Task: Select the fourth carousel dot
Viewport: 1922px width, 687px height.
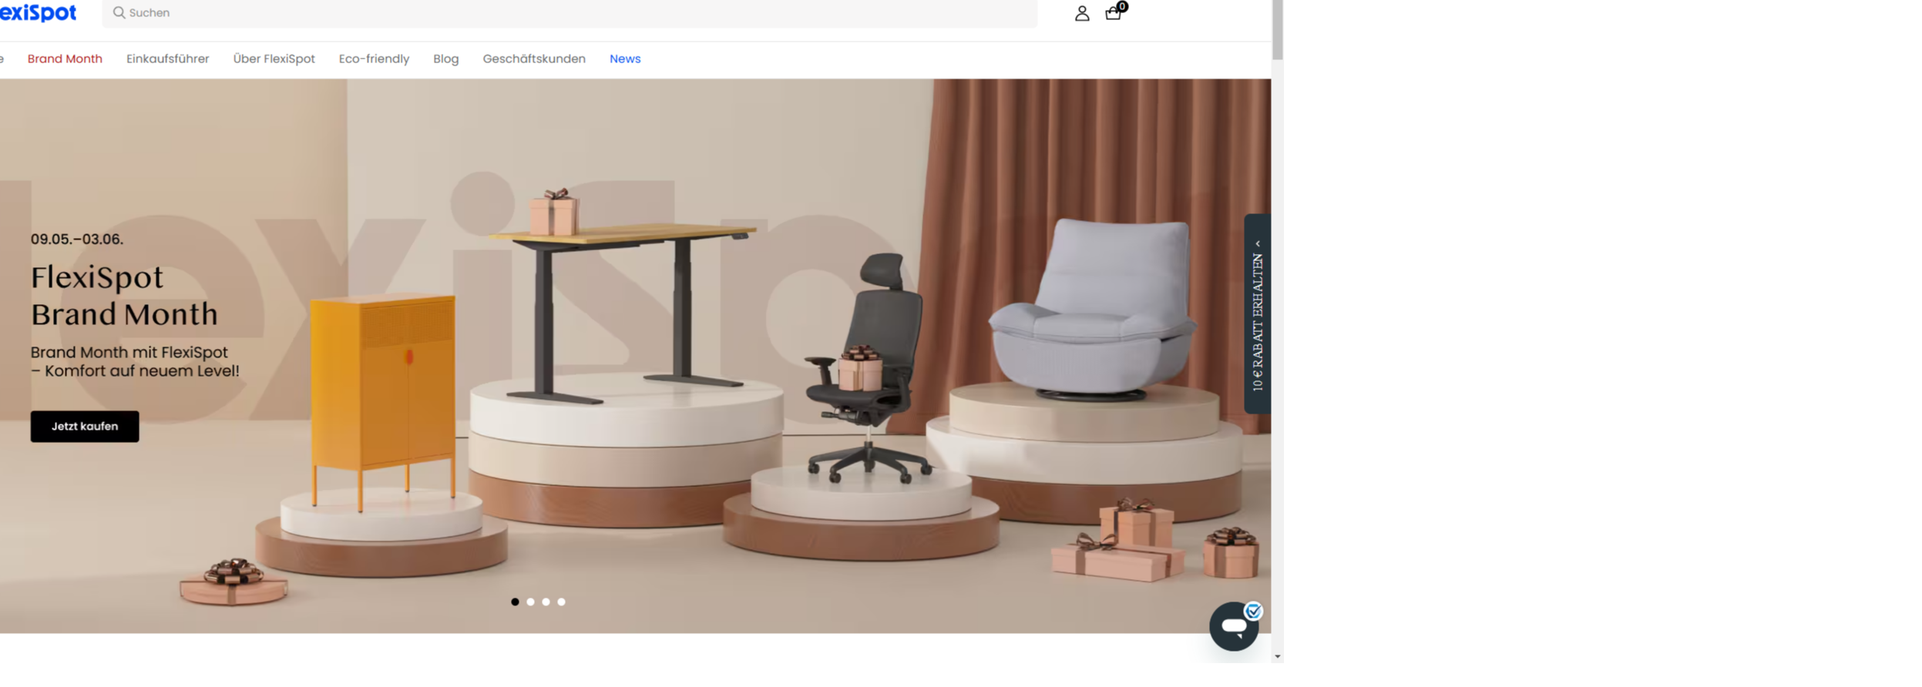Action: tap(561, 602)
